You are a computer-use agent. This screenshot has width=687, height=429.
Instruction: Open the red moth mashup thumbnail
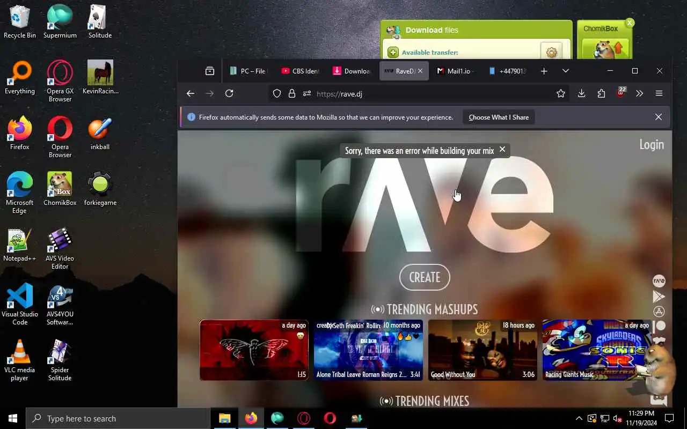pyautogui.click(x=254, y=350)
